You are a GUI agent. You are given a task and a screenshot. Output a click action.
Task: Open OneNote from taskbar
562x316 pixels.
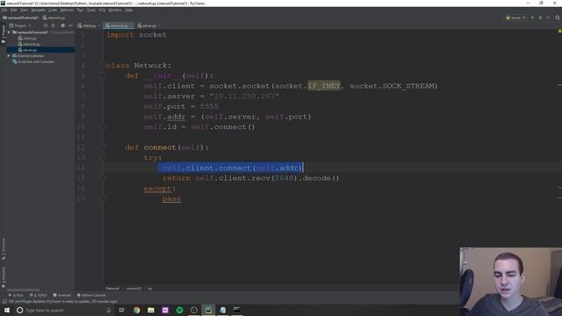point(165,310)
